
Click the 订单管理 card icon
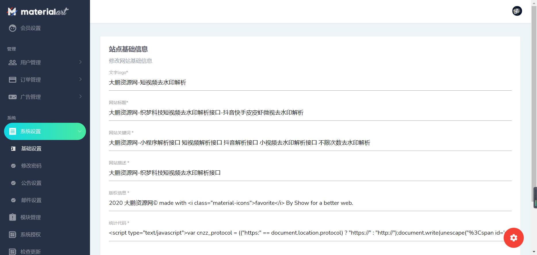tap(12, 80)
